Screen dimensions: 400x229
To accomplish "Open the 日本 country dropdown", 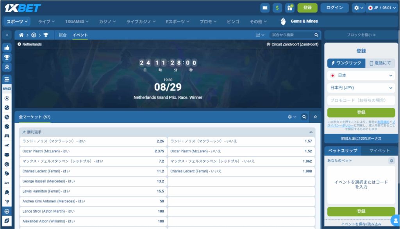I will pyautogui.click(x=361, y=75).
